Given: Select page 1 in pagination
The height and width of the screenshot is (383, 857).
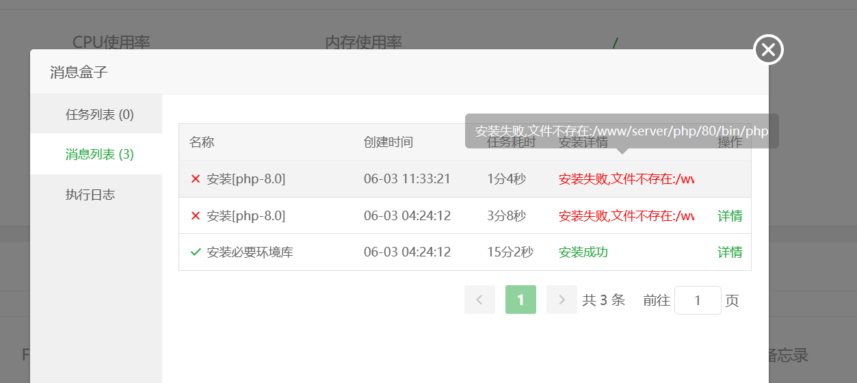Looking at the screenshot, I should (520, 300).
